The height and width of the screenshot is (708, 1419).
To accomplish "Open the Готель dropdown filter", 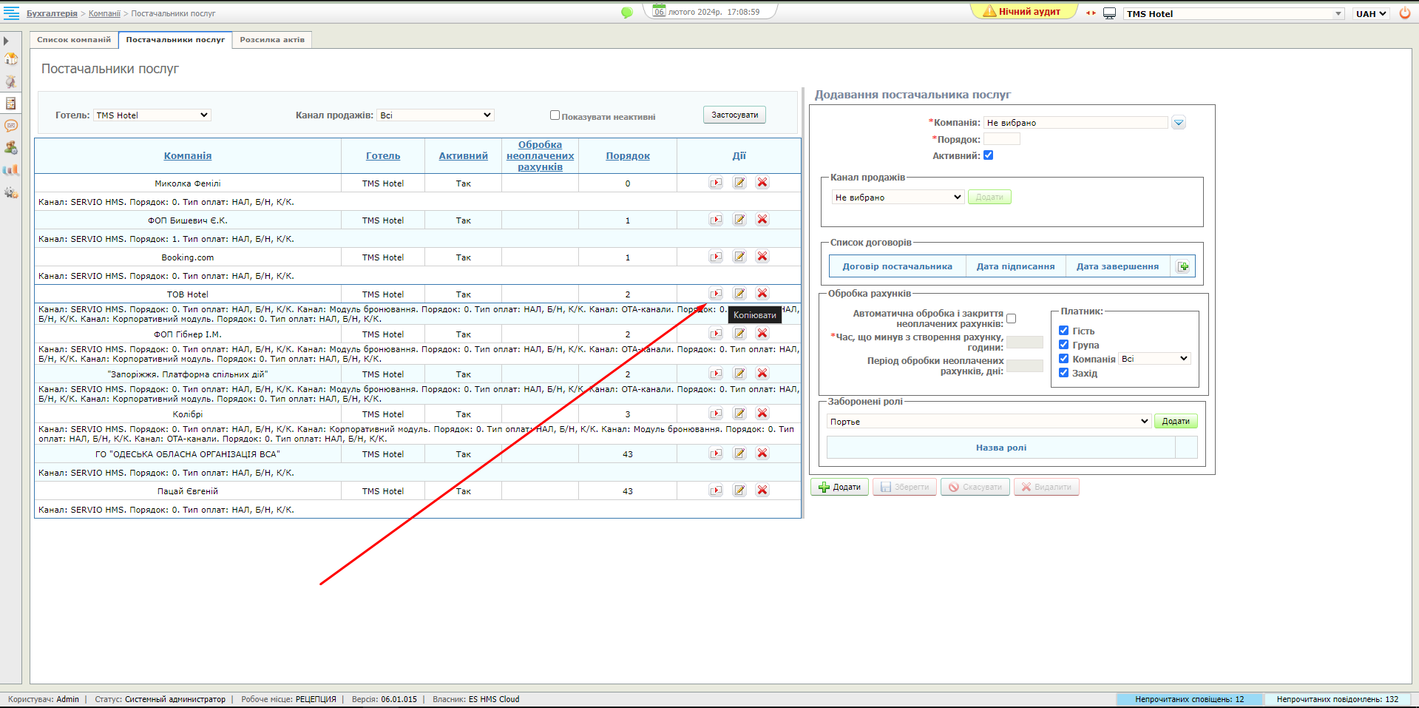I will point(152,115).
